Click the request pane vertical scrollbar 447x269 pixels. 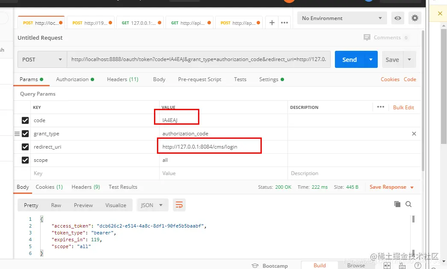423,100
